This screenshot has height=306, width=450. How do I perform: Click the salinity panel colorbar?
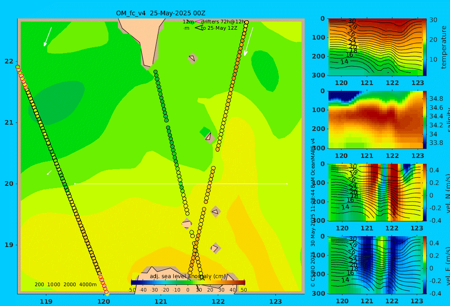[424, 120]
